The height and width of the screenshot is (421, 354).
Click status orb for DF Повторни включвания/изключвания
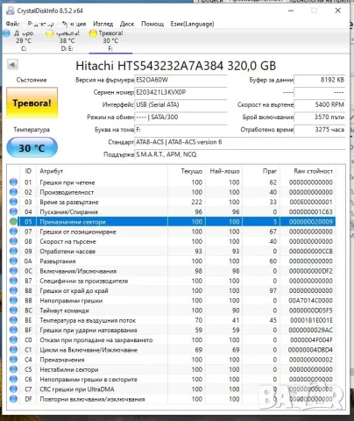coord(13,399)
